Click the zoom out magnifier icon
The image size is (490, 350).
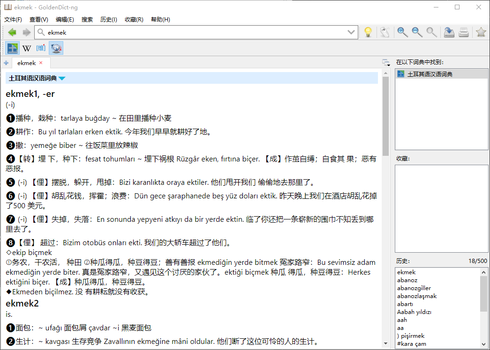417,32
